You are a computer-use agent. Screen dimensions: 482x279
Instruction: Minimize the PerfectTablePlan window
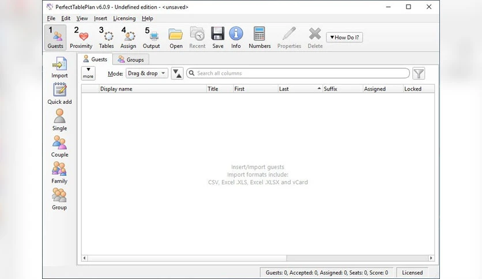tap(388, 7)
